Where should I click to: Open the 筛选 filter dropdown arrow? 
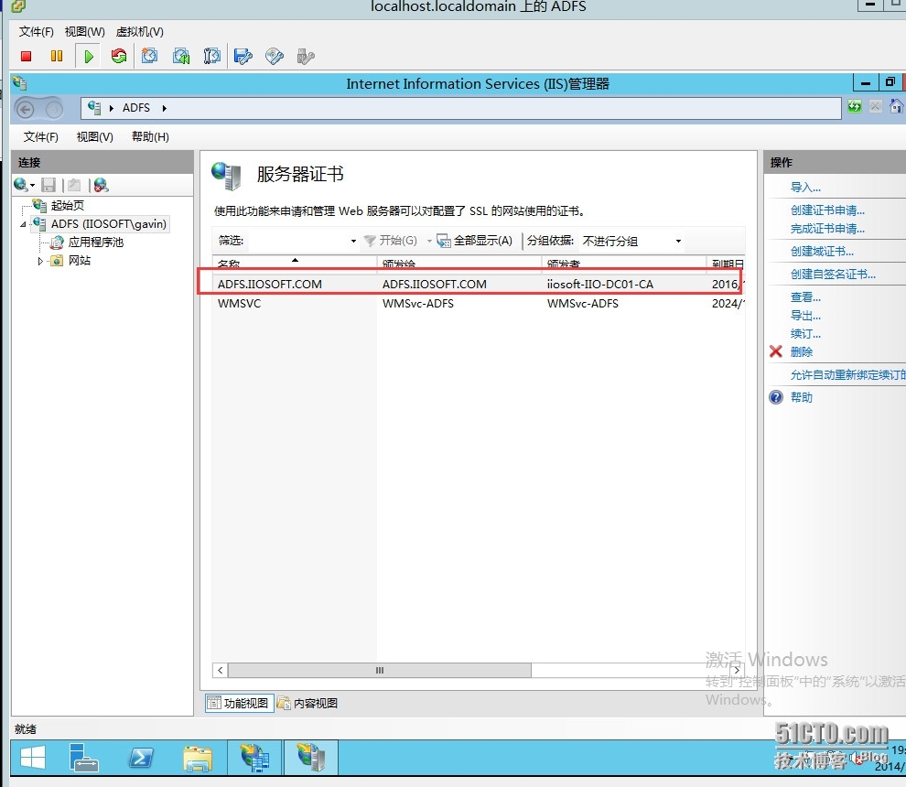point(353,241)
